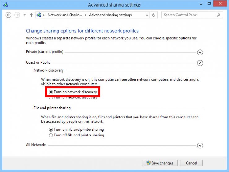Image resolution: width=229 pixels, height=172 pixels.
Task: Open the breadcrumb arrow after Network and Sharing
Action: (86, 15)
